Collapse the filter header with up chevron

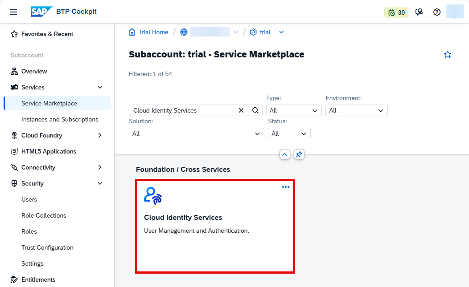[x=285, y=154]
